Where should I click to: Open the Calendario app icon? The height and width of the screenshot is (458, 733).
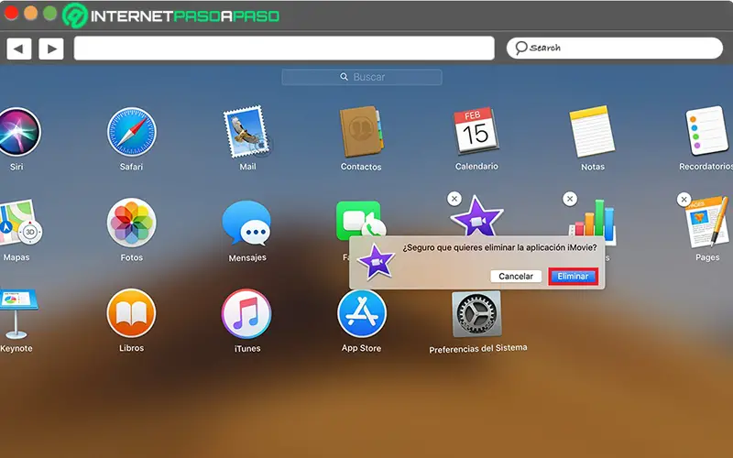pyautogui.click(x=476, y=131)
